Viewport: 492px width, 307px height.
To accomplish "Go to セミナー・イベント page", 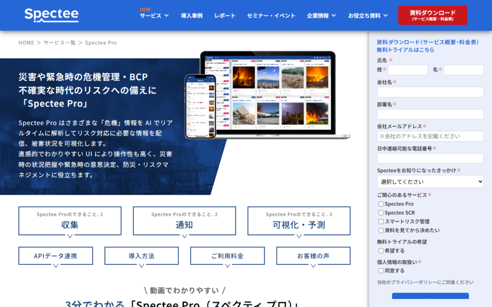I will [271, 15].
